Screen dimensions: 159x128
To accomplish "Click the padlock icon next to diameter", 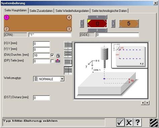I will click(x=58, y=55).
